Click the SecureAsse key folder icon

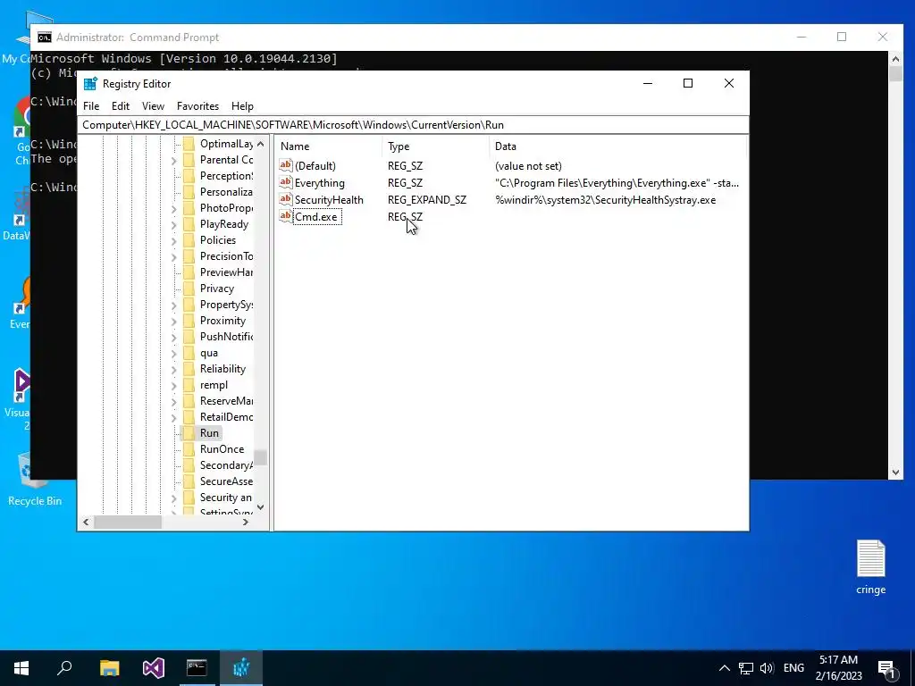pyautogui.click(x=189, y=481)
